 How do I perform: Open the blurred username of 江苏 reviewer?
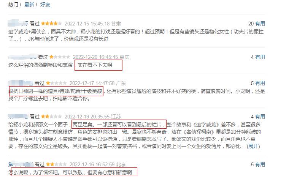(18, 117)
